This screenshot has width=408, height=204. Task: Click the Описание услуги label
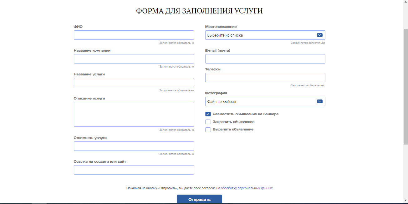89,98
